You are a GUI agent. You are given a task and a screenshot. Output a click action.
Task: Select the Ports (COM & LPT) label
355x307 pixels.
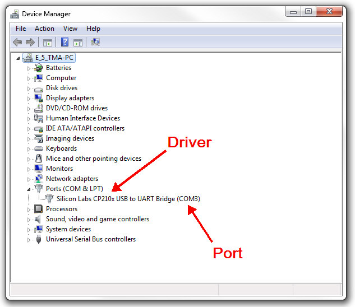click(75, 189)
